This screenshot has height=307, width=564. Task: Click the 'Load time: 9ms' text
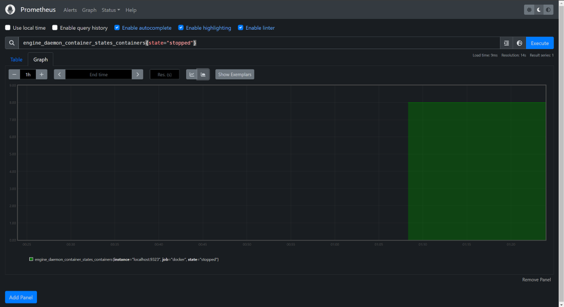[485, 55]
